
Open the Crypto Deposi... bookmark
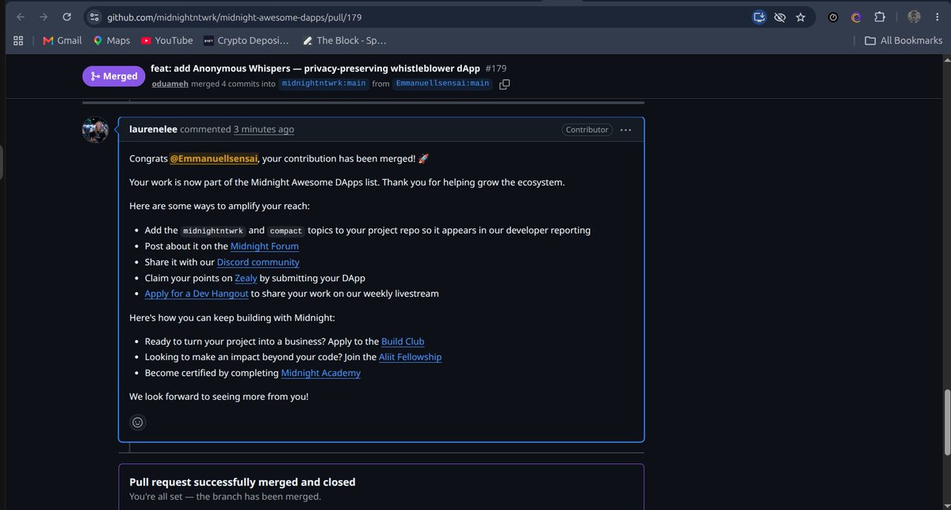(246, 40)
